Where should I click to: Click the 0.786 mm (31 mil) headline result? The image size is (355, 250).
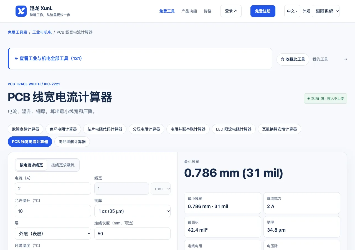point(234,173)
